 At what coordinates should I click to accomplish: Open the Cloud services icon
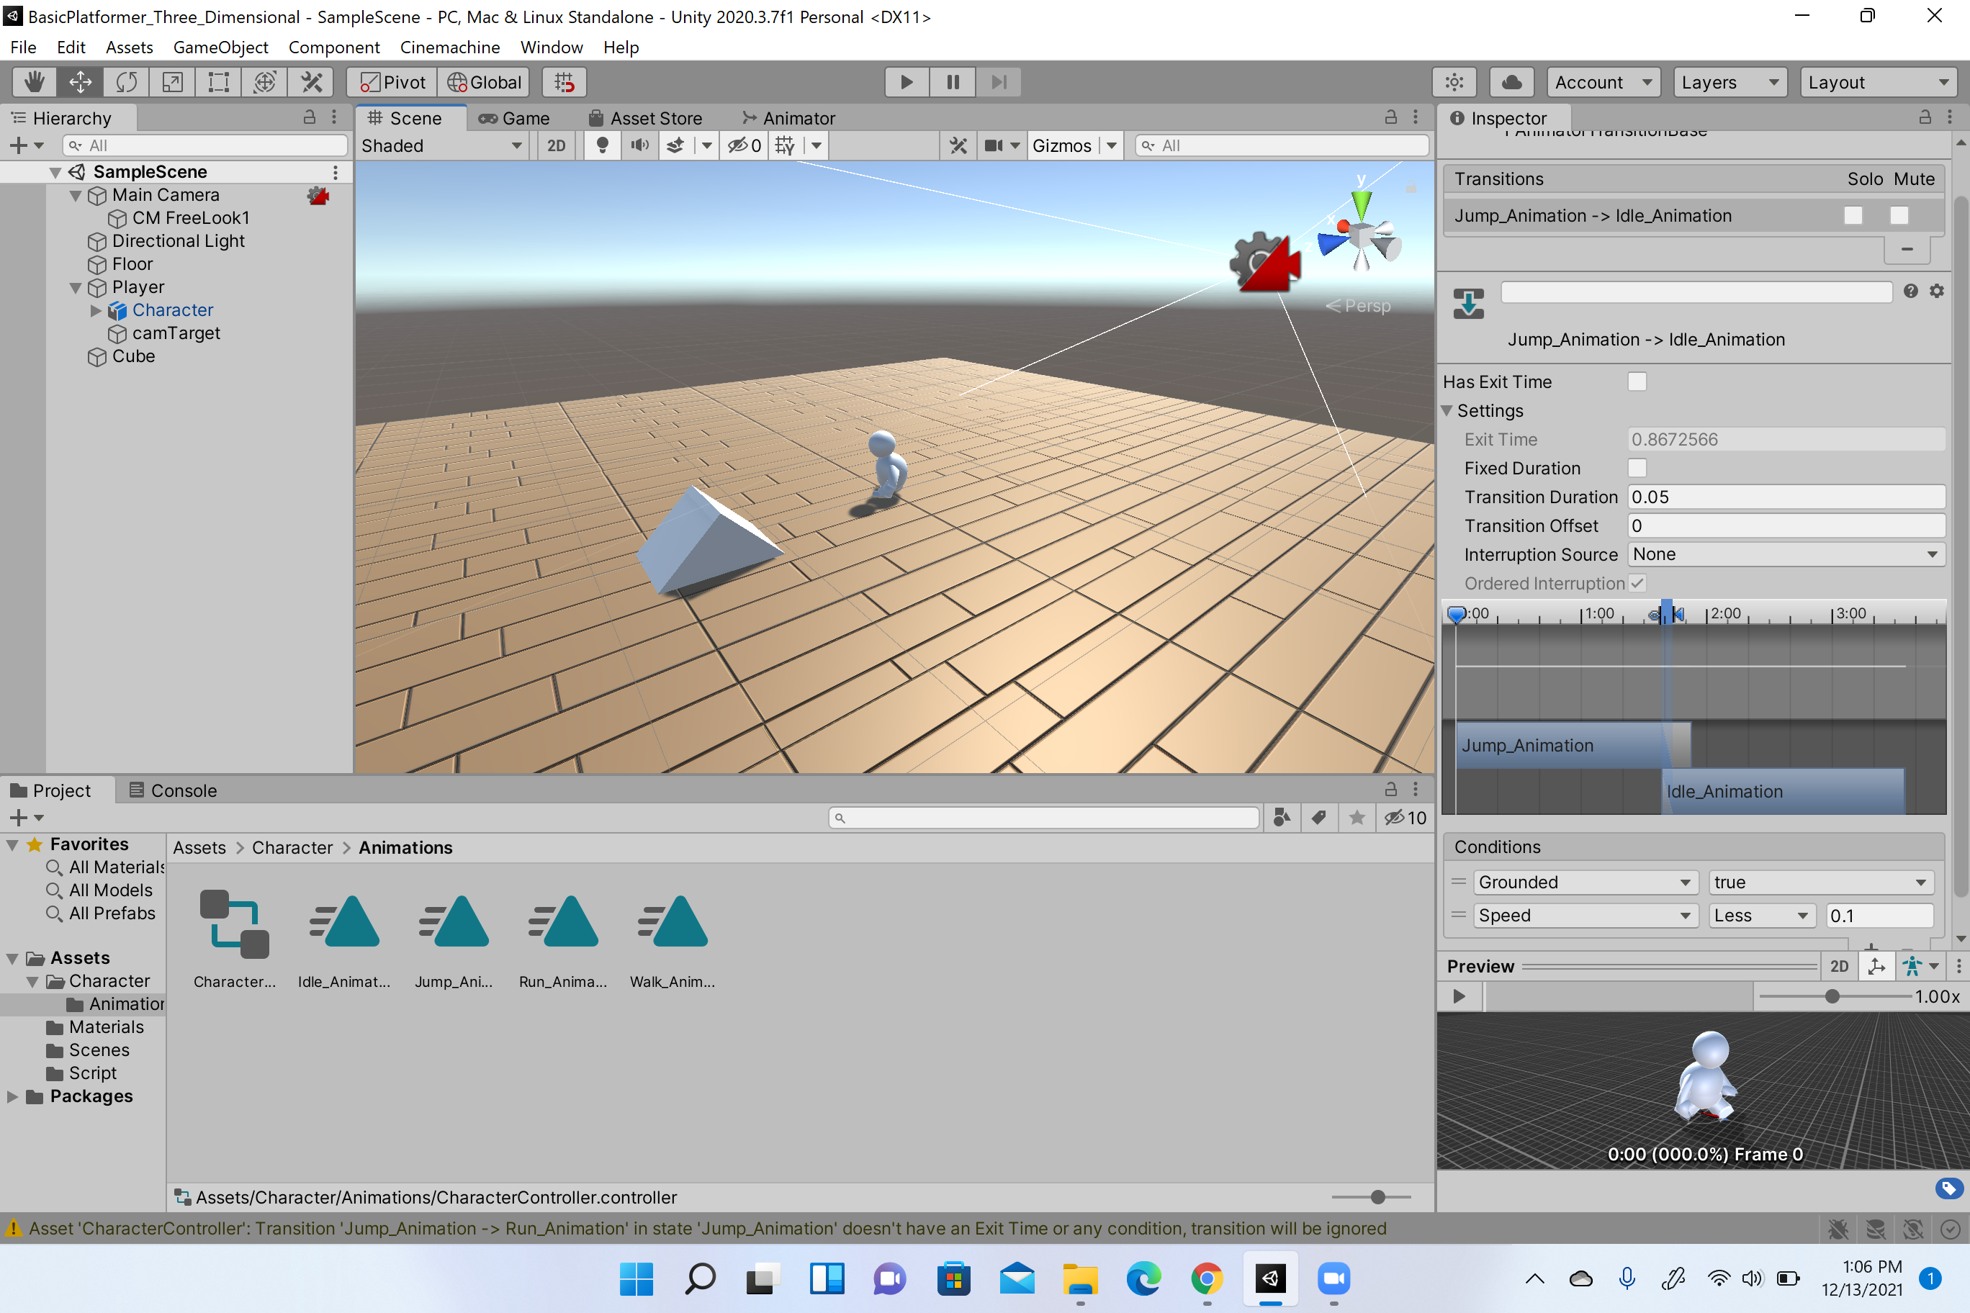(1512, 82)
